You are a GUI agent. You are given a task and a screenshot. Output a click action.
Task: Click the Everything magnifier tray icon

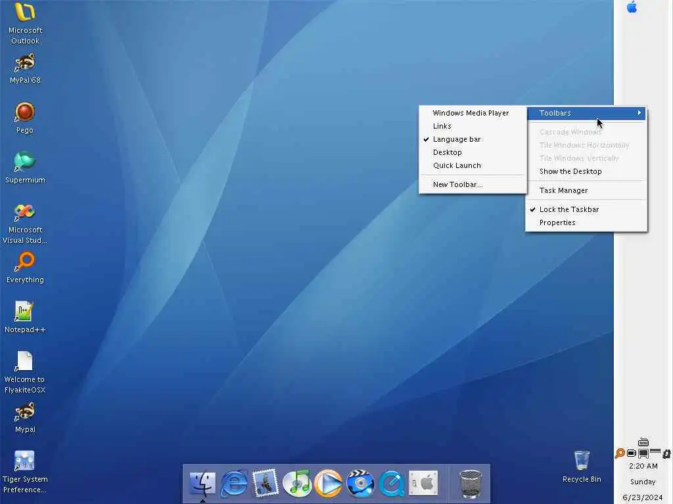coord(620,453)
